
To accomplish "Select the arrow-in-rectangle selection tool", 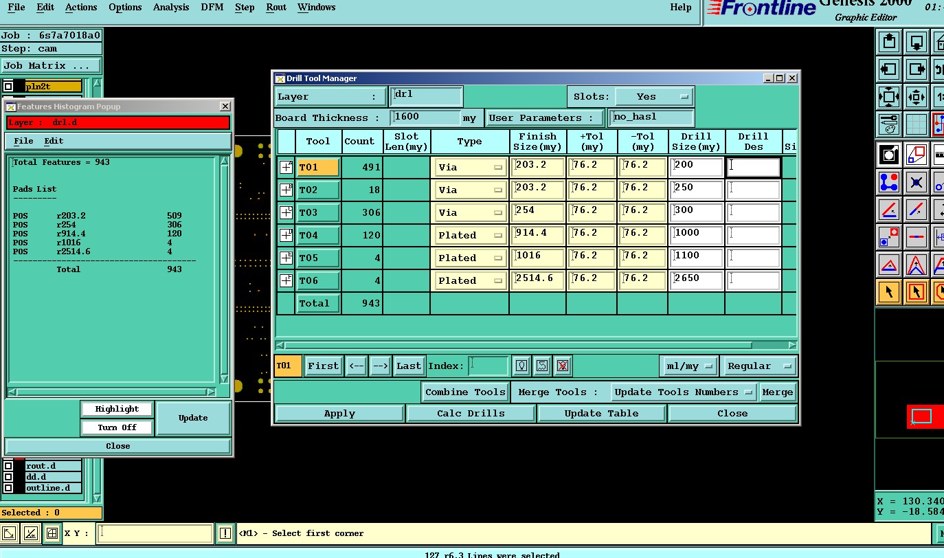I will (917, 292).
